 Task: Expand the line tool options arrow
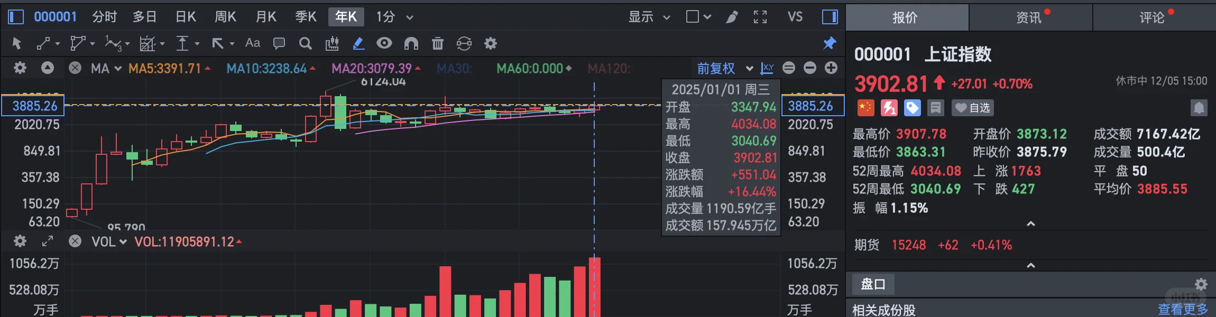click(58, 44)
